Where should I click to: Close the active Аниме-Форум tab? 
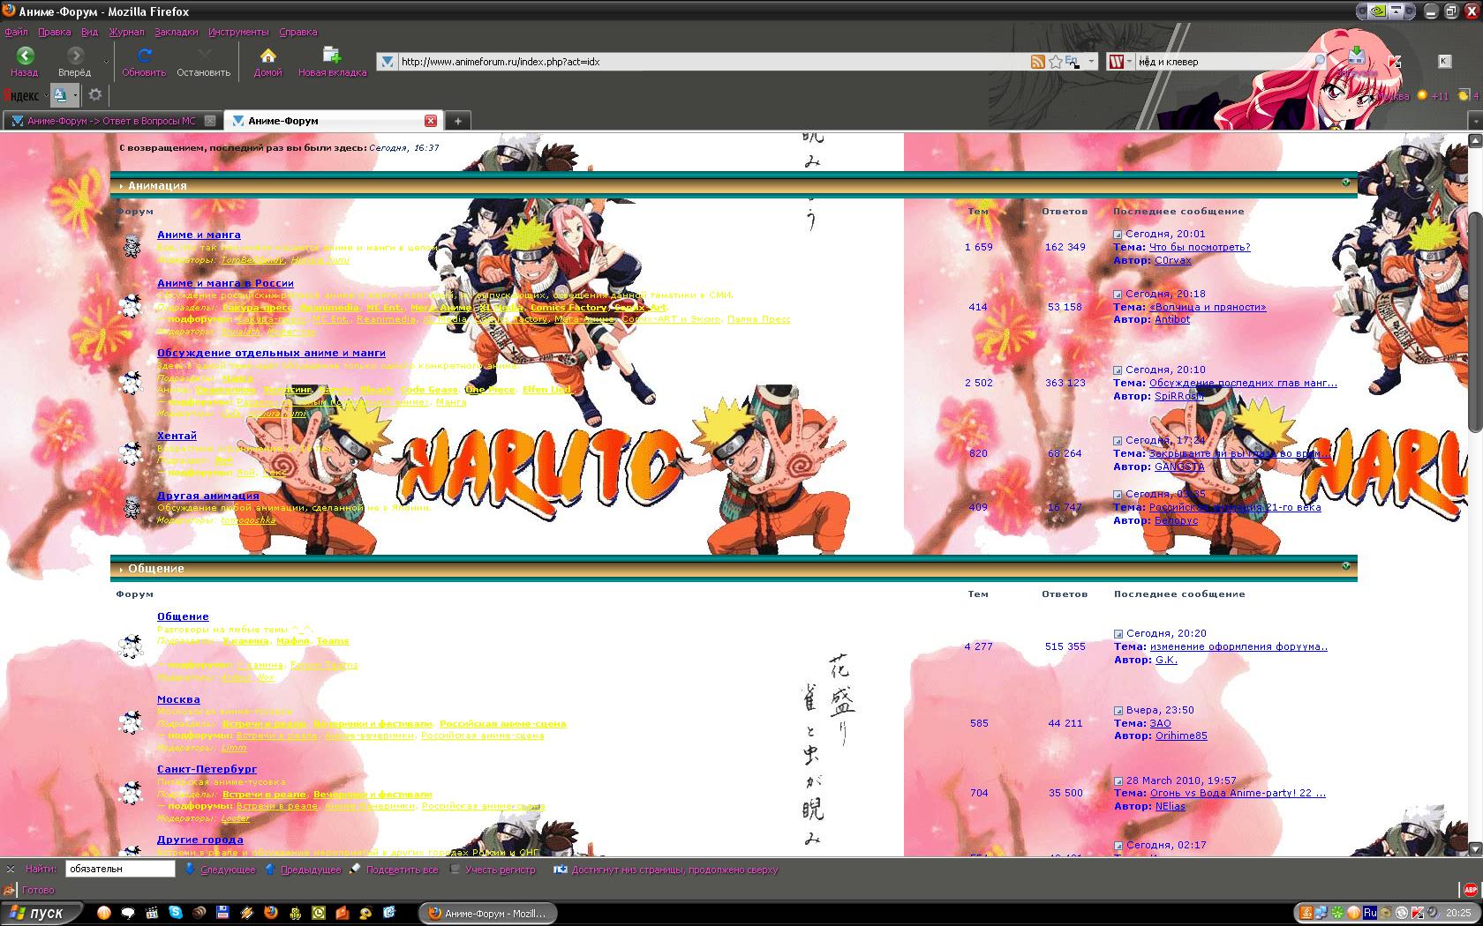(431, 121)
